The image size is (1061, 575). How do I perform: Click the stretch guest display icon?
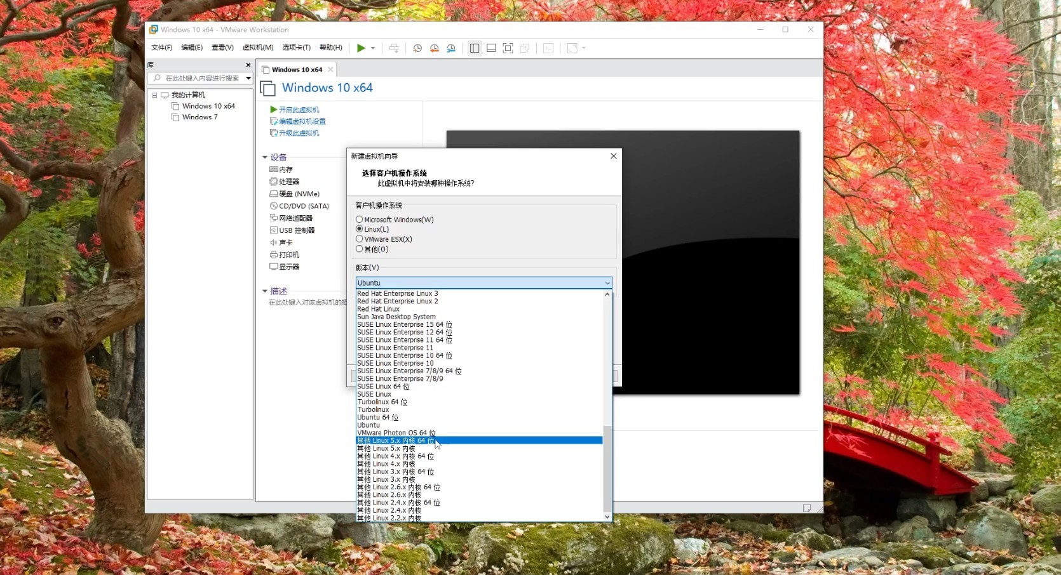coord(572,48)
